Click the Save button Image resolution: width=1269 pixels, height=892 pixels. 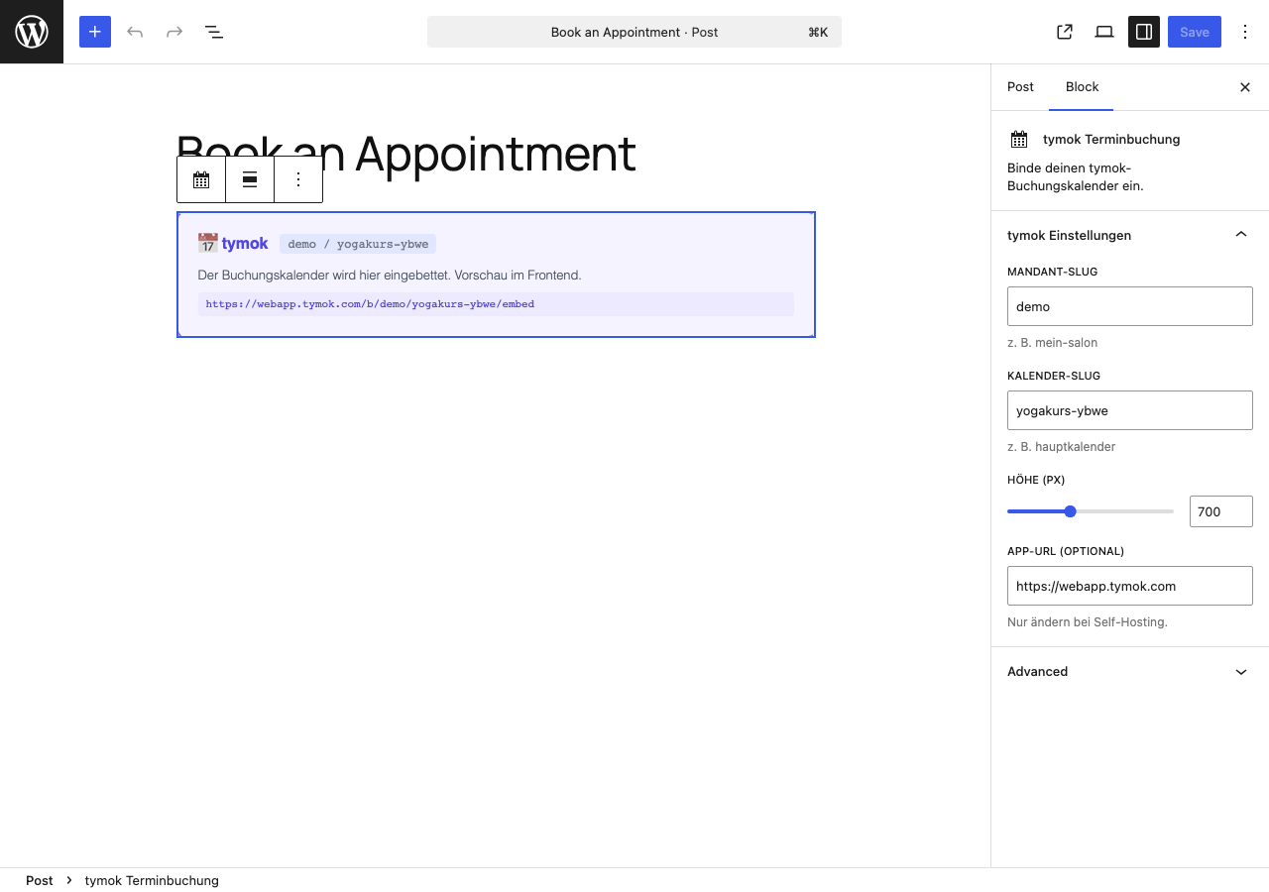coord(1195,32)
